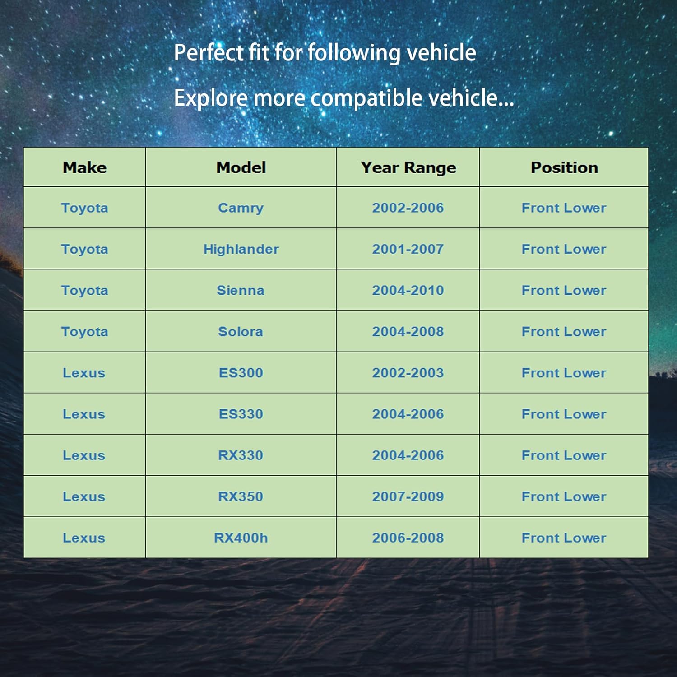The width and height of the screenshot is (677, 677).
Task: Click the 2001-2007 year range cell
Action: click(408, 249)
